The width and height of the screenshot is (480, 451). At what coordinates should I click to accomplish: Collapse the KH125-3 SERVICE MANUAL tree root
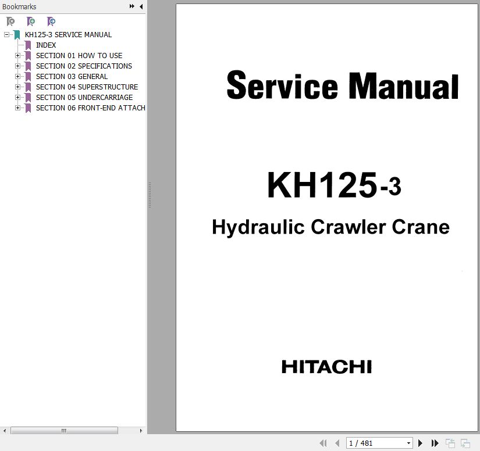click(6, 35)
